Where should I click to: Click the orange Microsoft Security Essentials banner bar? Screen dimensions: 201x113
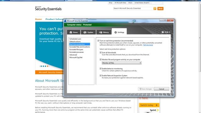[49, 72]
